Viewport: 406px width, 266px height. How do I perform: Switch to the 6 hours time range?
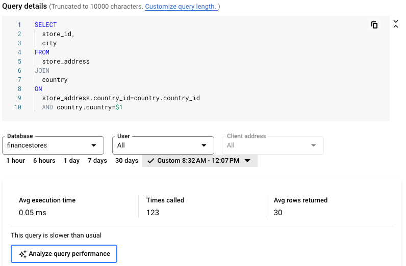(44, 161)
